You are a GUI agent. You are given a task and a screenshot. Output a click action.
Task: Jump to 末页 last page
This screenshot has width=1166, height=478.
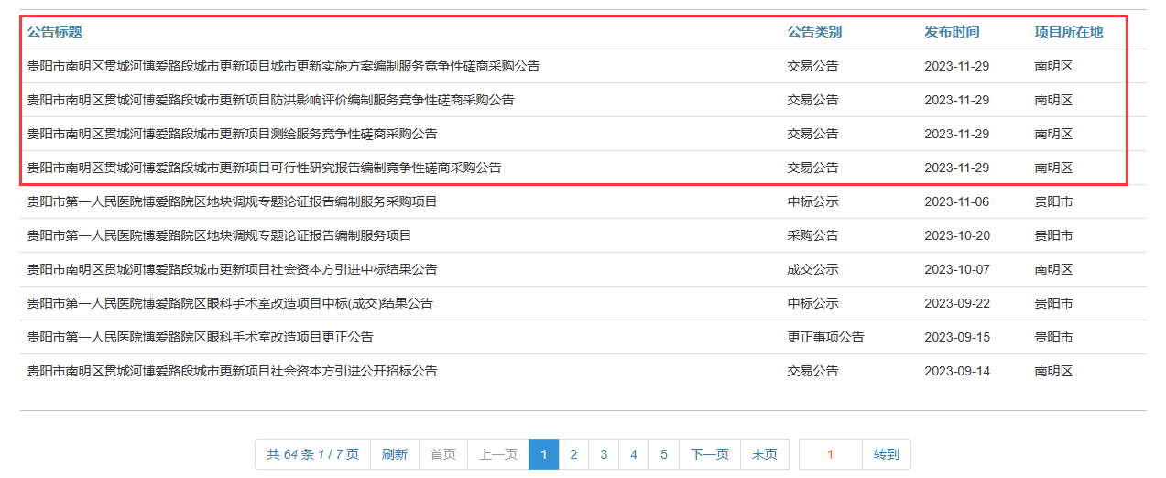pos(764,454)
